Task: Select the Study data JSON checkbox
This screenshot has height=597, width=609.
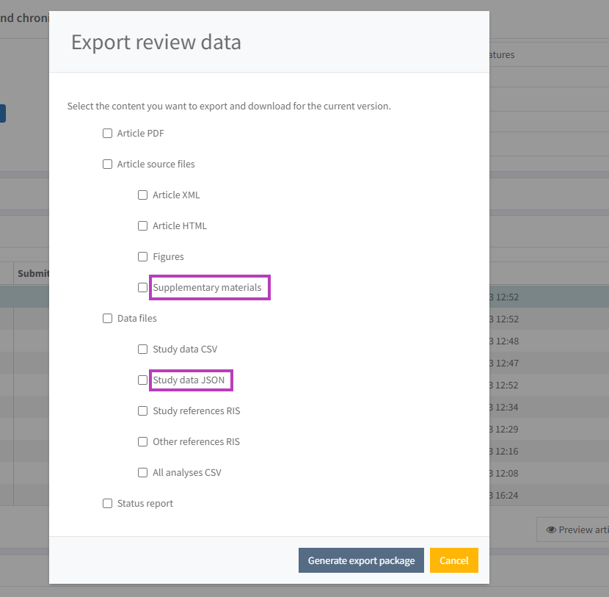Action: [143, 380]
